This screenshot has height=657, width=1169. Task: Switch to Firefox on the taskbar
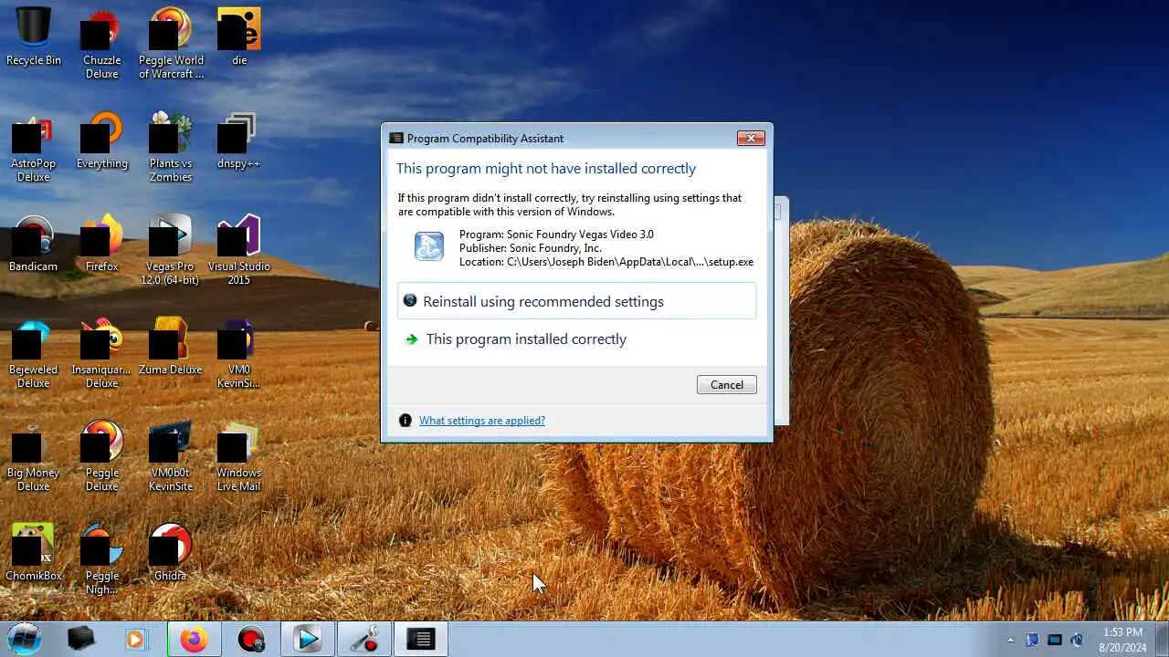tap(194, 640)
